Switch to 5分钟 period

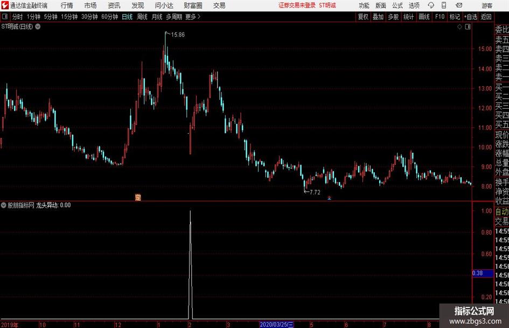51,17
